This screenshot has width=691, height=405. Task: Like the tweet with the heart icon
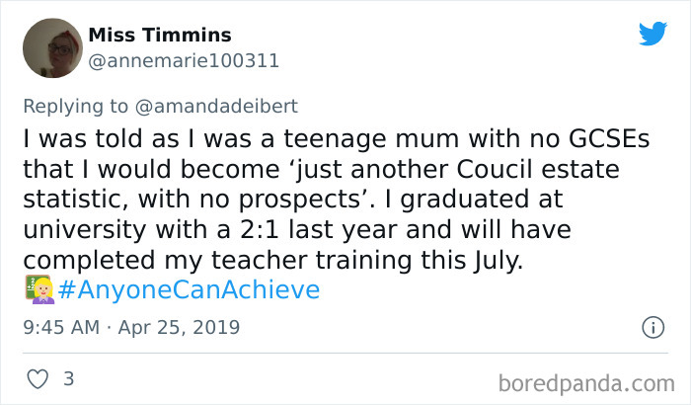(x=36, y=379)
